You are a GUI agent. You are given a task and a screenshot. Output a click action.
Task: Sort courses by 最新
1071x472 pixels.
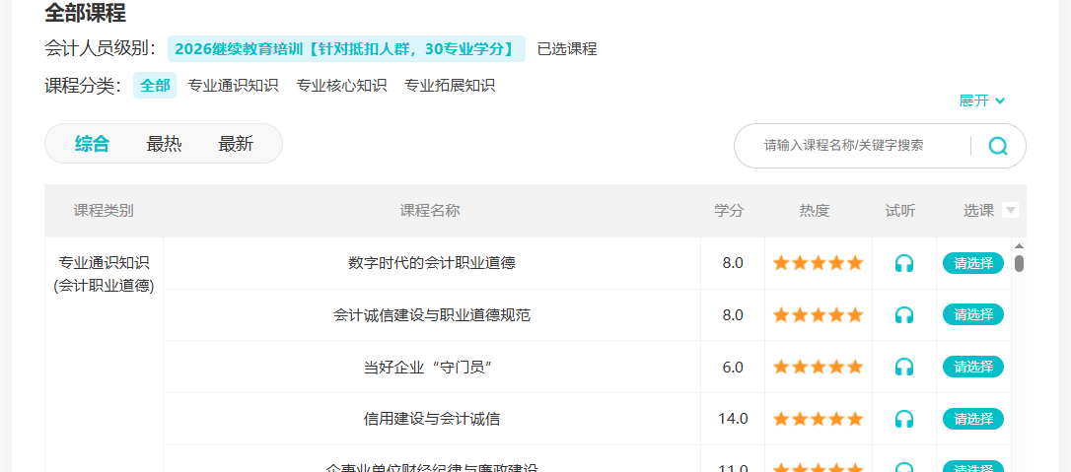236,144
